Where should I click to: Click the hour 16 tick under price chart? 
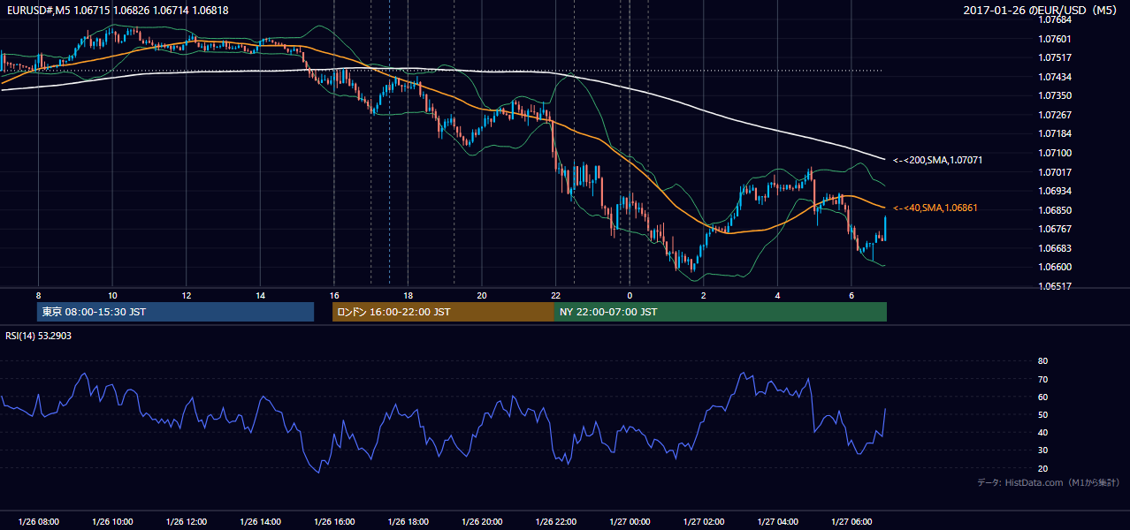click(x=333, y=295)
